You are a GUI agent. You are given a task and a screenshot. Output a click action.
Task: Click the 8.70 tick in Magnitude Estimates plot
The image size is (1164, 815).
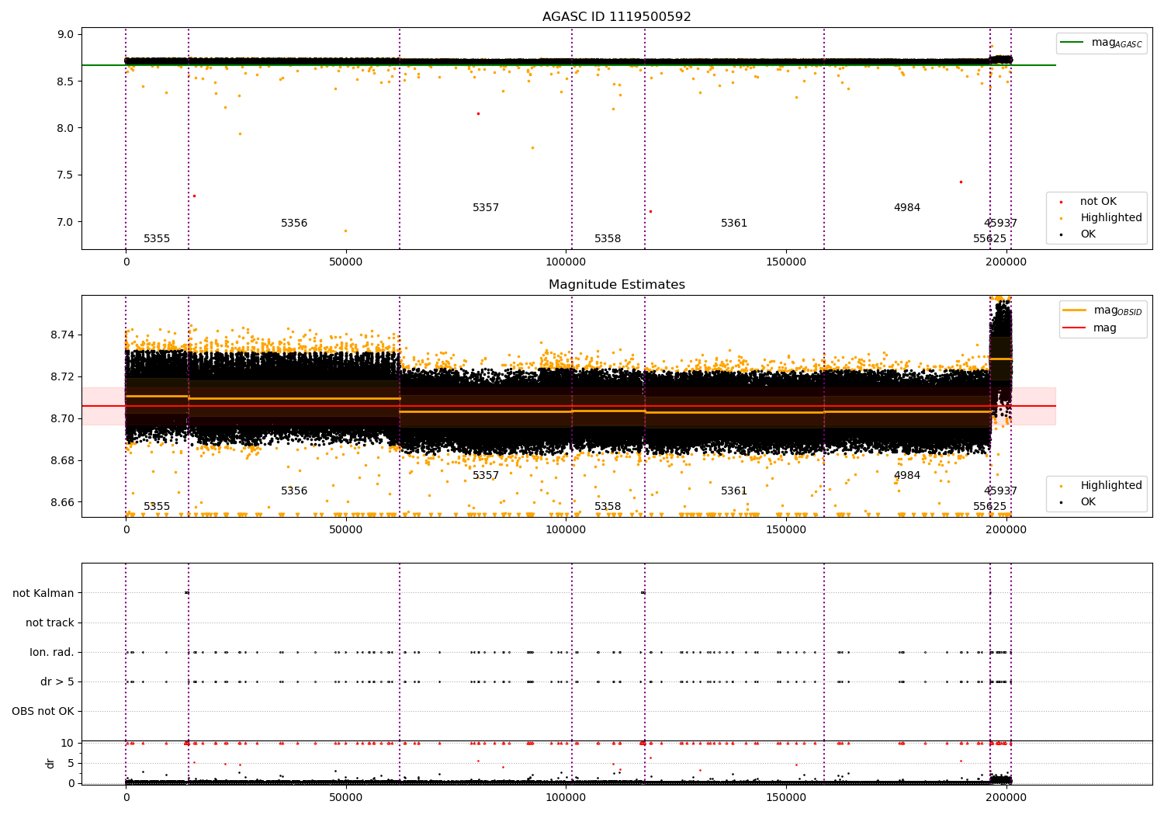click(62, 418)
